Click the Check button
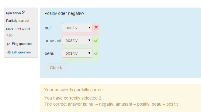201x112 pixels. point(56,68)
